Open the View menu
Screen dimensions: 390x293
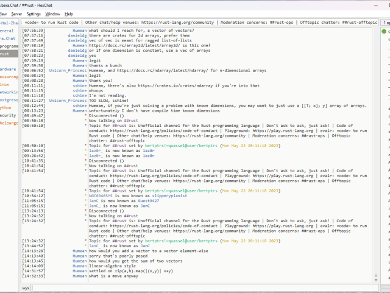tap(2, 13)
